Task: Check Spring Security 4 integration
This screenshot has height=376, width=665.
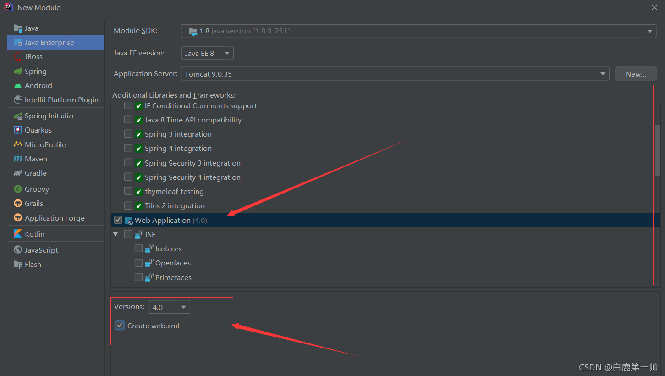Action: click(x=128, y=177)
